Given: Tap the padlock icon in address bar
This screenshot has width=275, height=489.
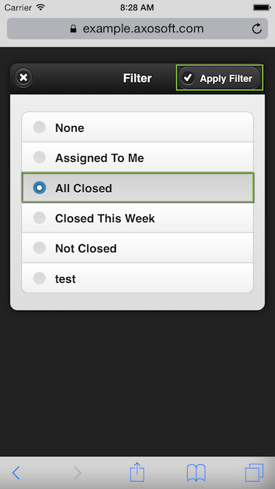Looking at the screenshot, I should [73, 29].
